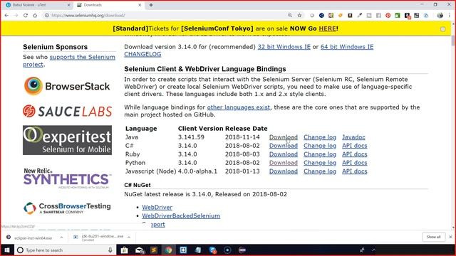The image size is (456, 256).
Task: Download the Python client bindings
Action: coord(284,163)
